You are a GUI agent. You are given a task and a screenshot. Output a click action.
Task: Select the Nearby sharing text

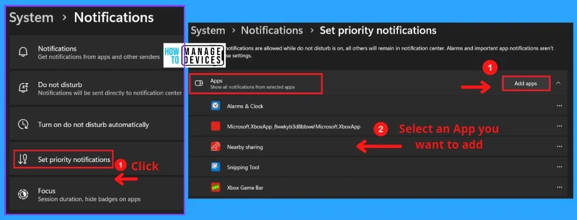click(x=245, y=147)
